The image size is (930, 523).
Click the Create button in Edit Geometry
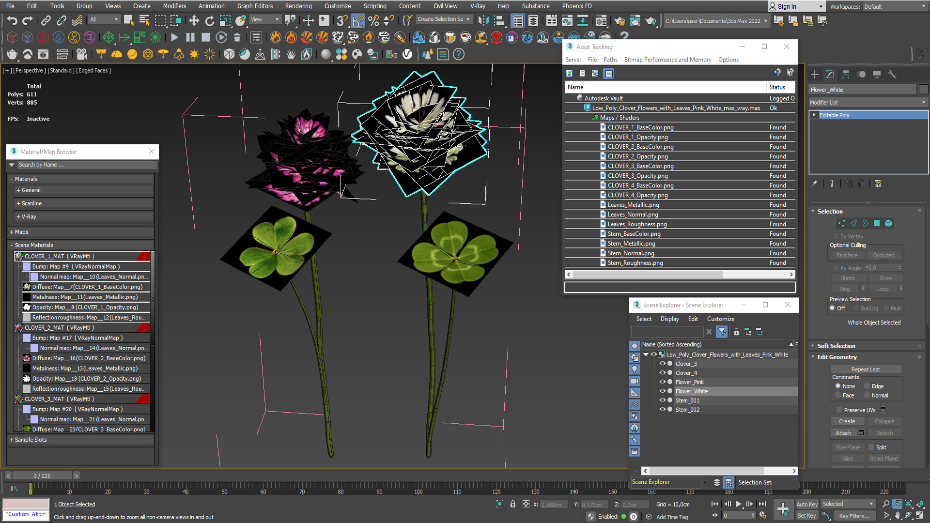coord(847,421)
